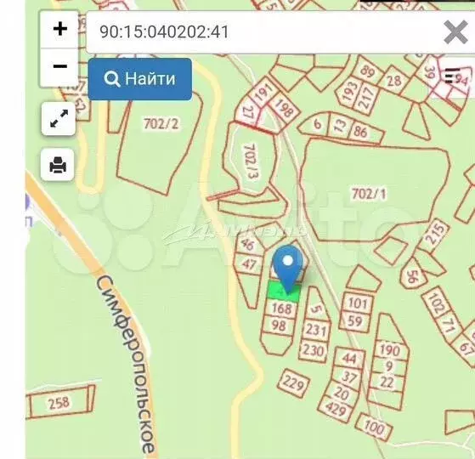This screenshot has height=459, width=475.
Task: Select parcel 702/1 on the map
Action: click(x=369, y=194)
